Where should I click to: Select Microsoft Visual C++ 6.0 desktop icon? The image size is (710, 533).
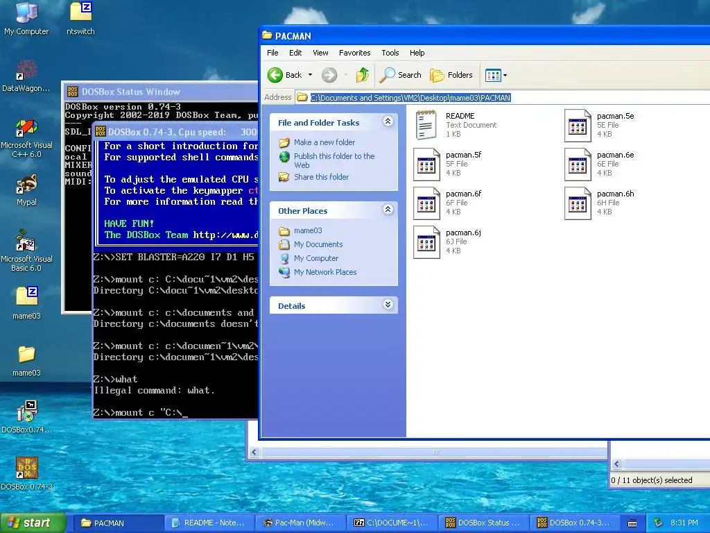[26, 137]
